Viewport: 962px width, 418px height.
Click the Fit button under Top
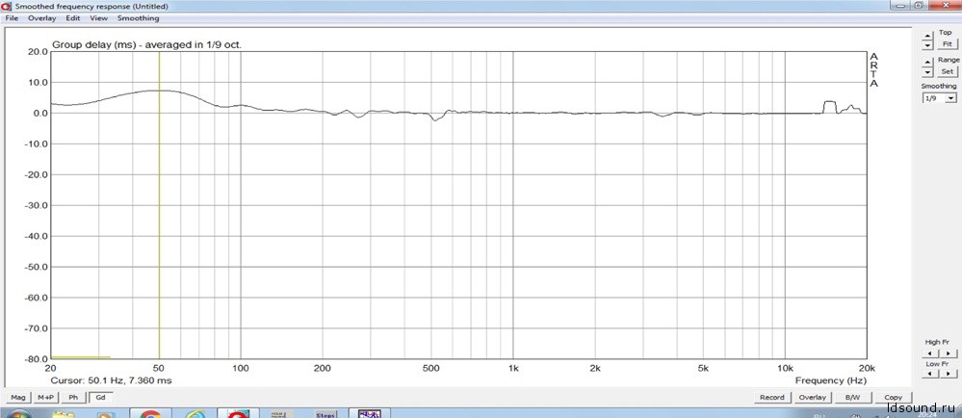click(x=948, y=44)
